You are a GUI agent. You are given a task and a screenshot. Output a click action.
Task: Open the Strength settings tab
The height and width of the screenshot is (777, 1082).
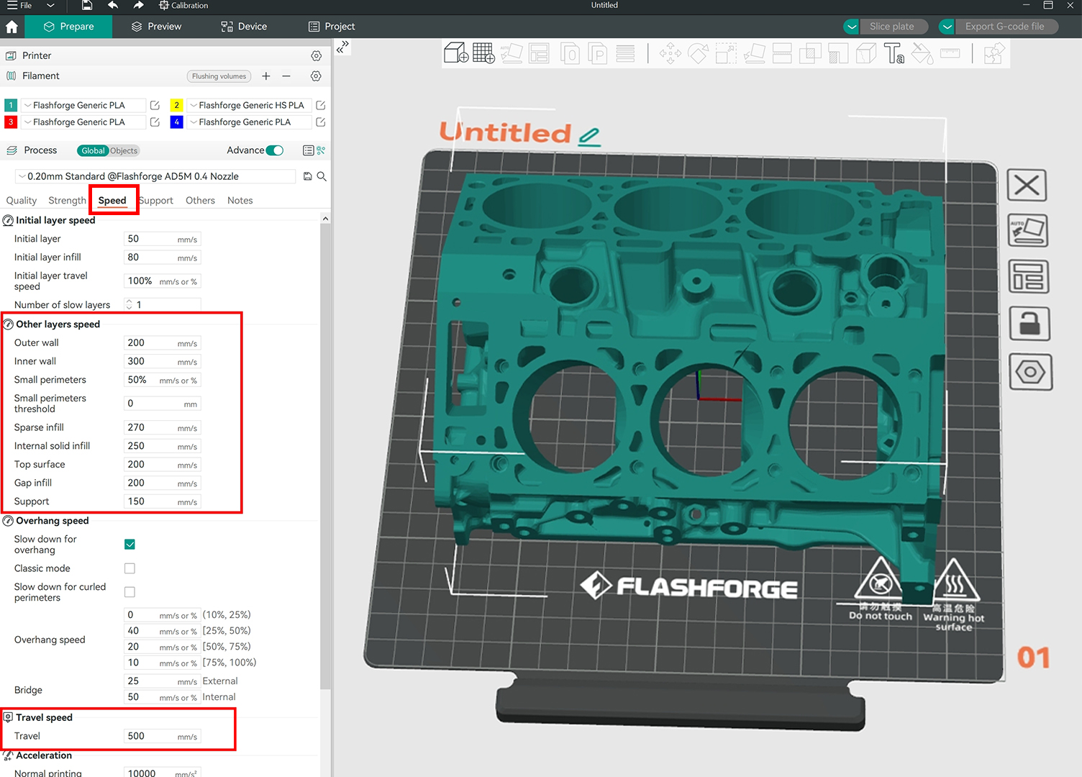[x=67, y=201]
